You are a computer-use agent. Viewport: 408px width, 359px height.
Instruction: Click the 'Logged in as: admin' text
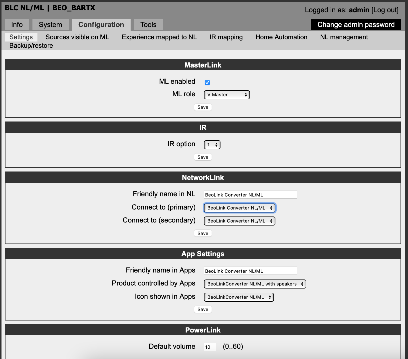point(337,10)
